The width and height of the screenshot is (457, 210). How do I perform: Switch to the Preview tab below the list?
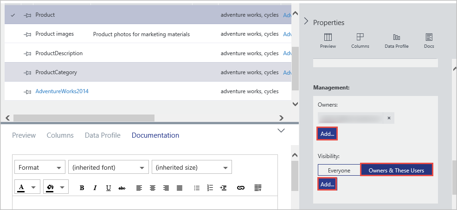[24, 135]
